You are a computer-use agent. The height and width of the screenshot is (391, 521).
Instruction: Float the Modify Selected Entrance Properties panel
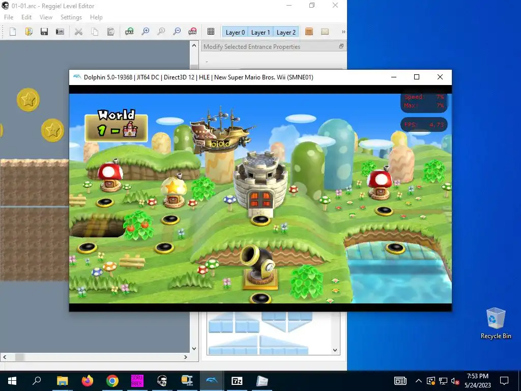tap(341, 46)
